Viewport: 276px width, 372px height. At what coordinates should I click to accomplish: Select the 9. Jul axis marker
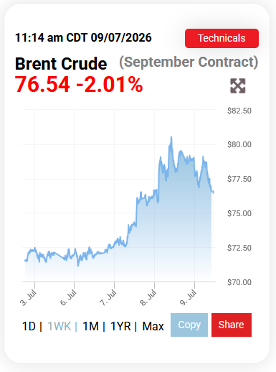coord(188,297)
